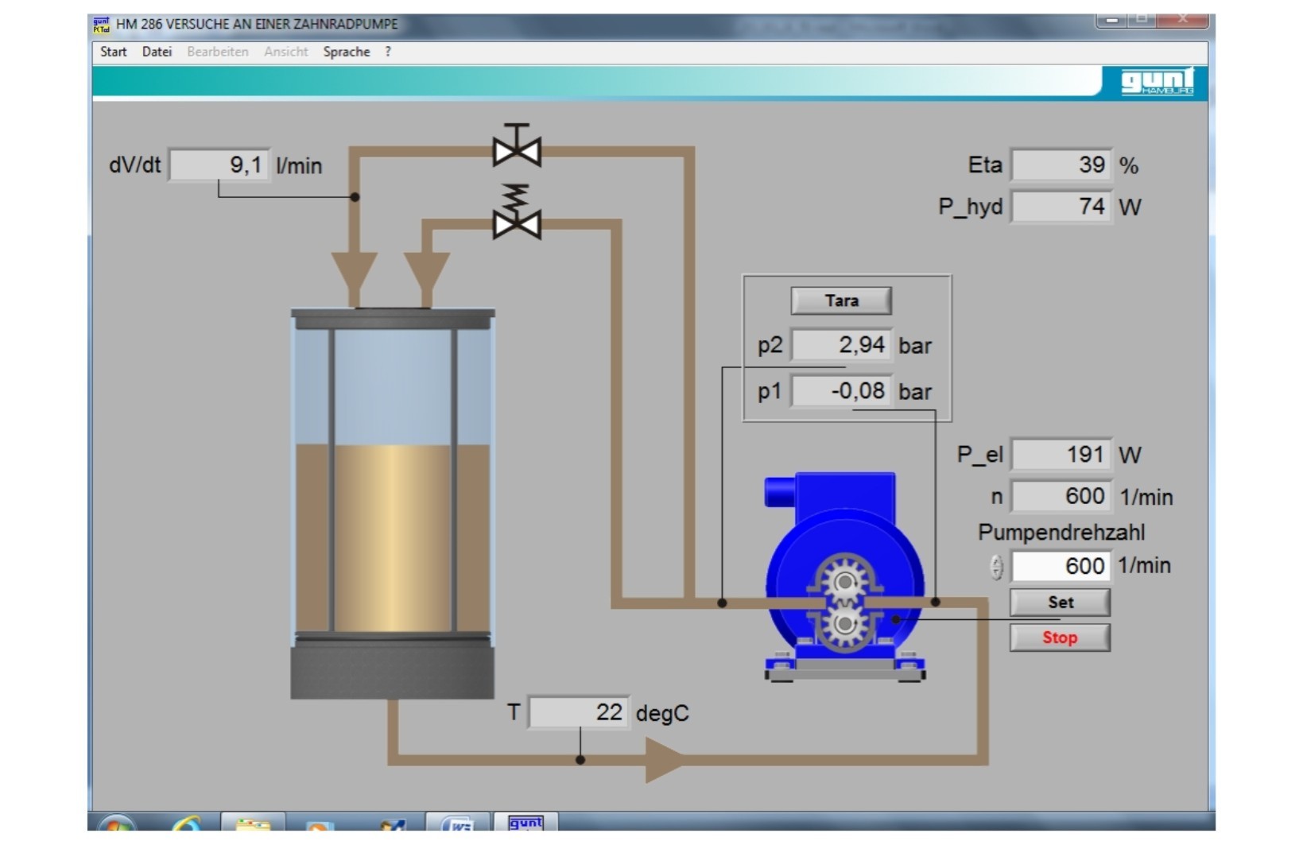1303x845 pixels.
Task: Open the greyed-out Ansicht menu
Action: 286,52
